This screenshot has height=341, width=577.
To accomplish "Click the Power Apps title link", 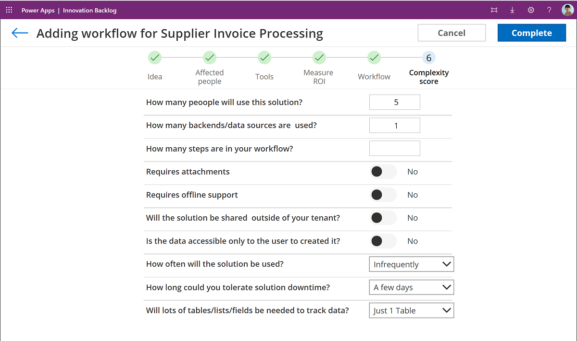I will 38,10.
